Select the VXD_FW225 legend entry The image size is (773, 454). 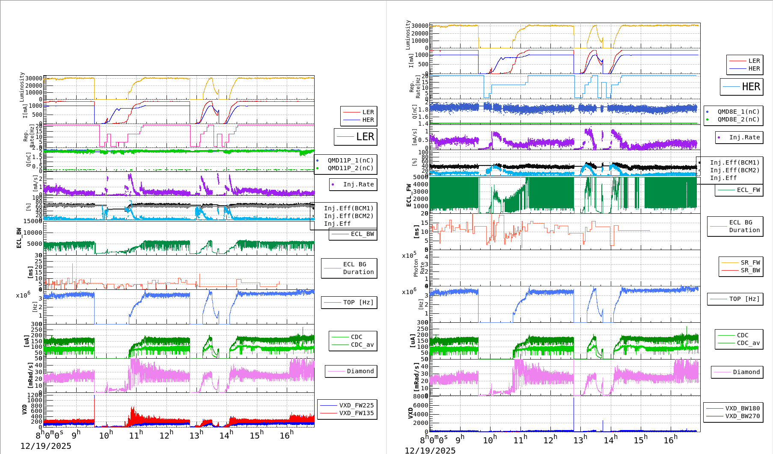point(356,405)
